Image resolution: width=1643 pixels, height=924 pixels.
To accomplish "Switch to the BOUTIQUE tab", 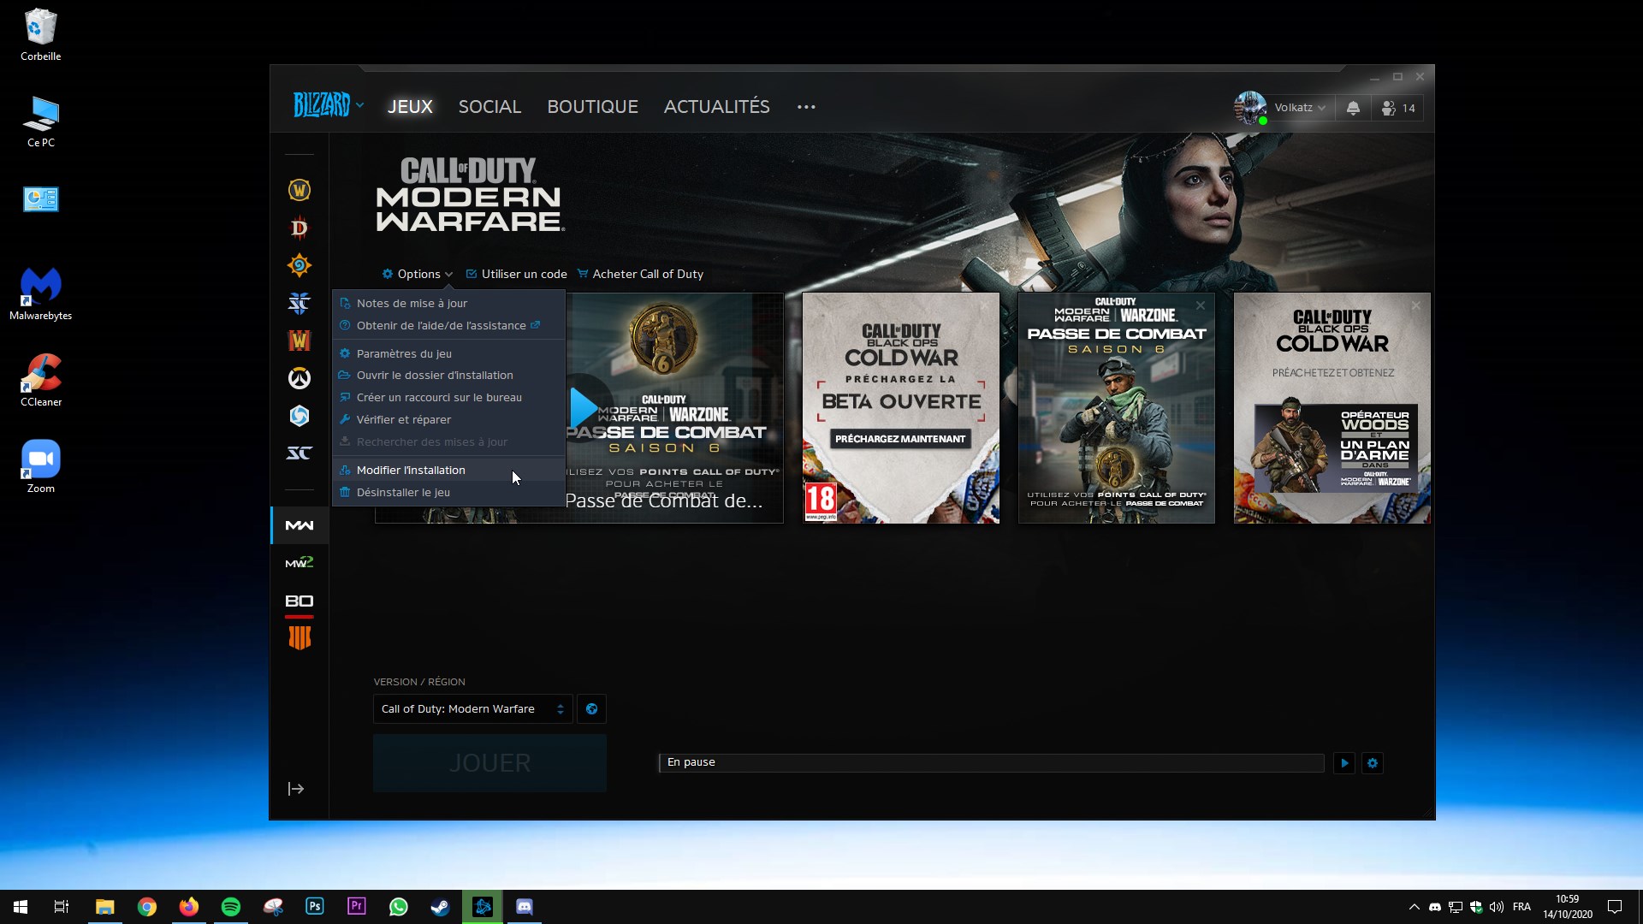I will tap(592, 107).
